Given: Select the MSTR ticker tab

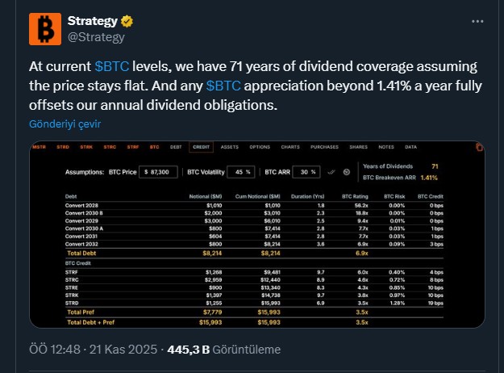Looking at the screenshot, I should tap(40, 147).
